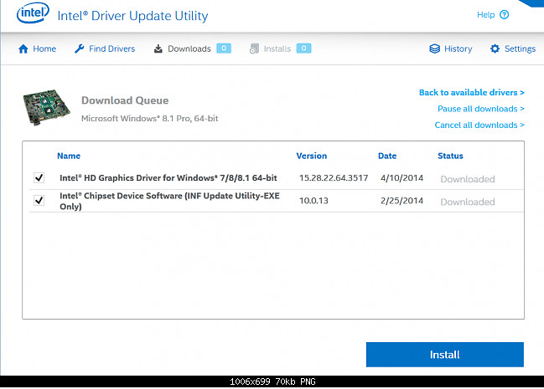Click the Installs icon
This screenshot has width=544, height=389.
pos(254,49)
